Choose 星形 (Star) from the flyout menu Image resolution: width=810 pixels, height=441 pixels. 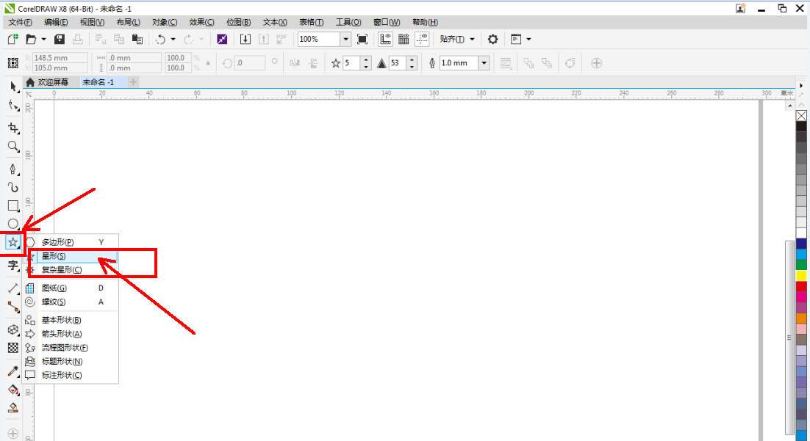54,256
